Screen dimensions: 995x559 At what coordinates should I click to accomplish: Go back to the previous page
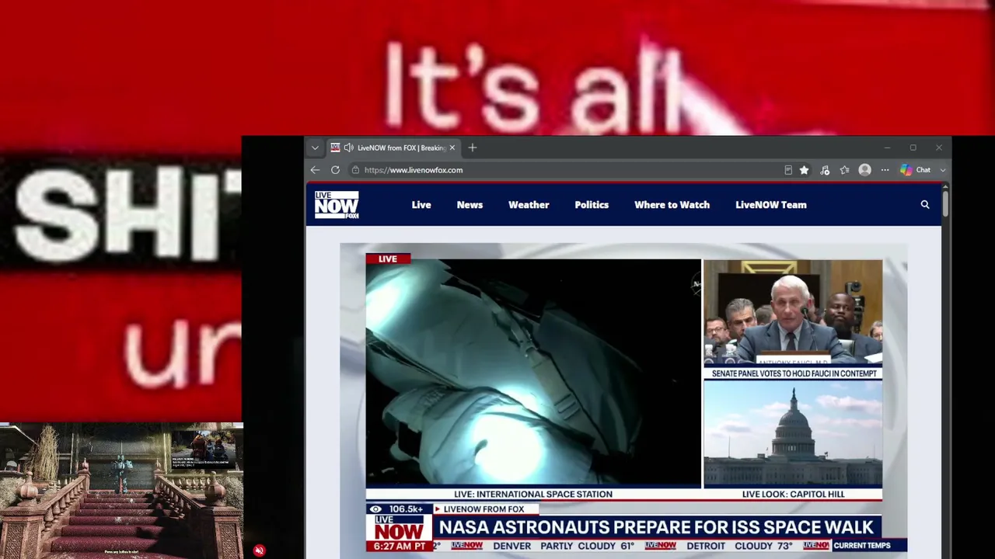pyautogui.click(x=315, y=170)
